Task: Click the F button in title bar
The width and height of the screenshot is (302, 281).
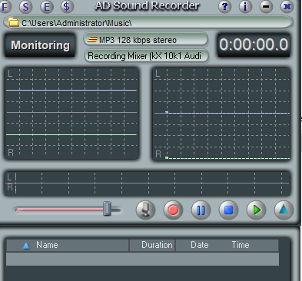Action: [x=5, y=6]
